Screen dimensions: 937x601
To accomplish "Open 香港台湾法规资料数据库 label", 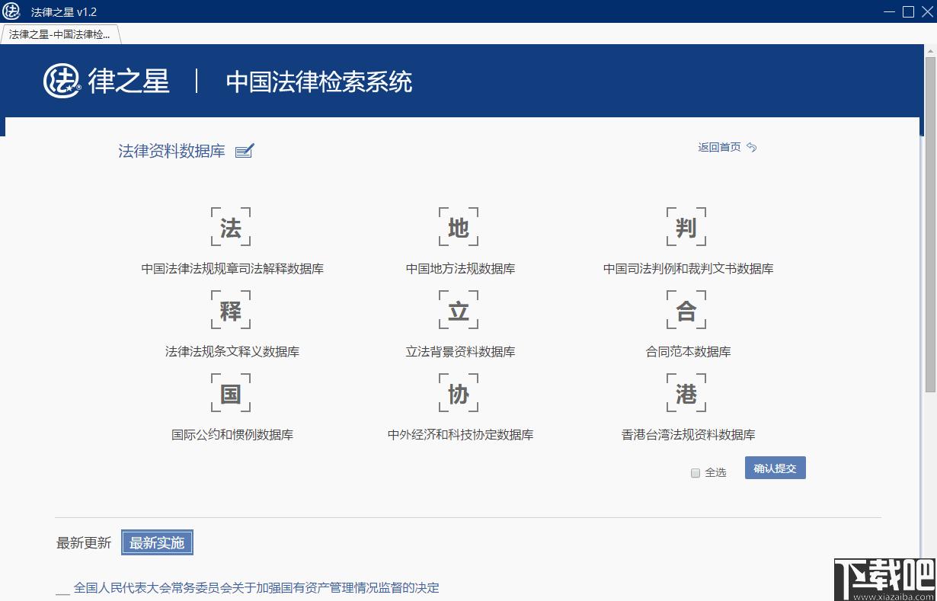I will coord(689,435).
